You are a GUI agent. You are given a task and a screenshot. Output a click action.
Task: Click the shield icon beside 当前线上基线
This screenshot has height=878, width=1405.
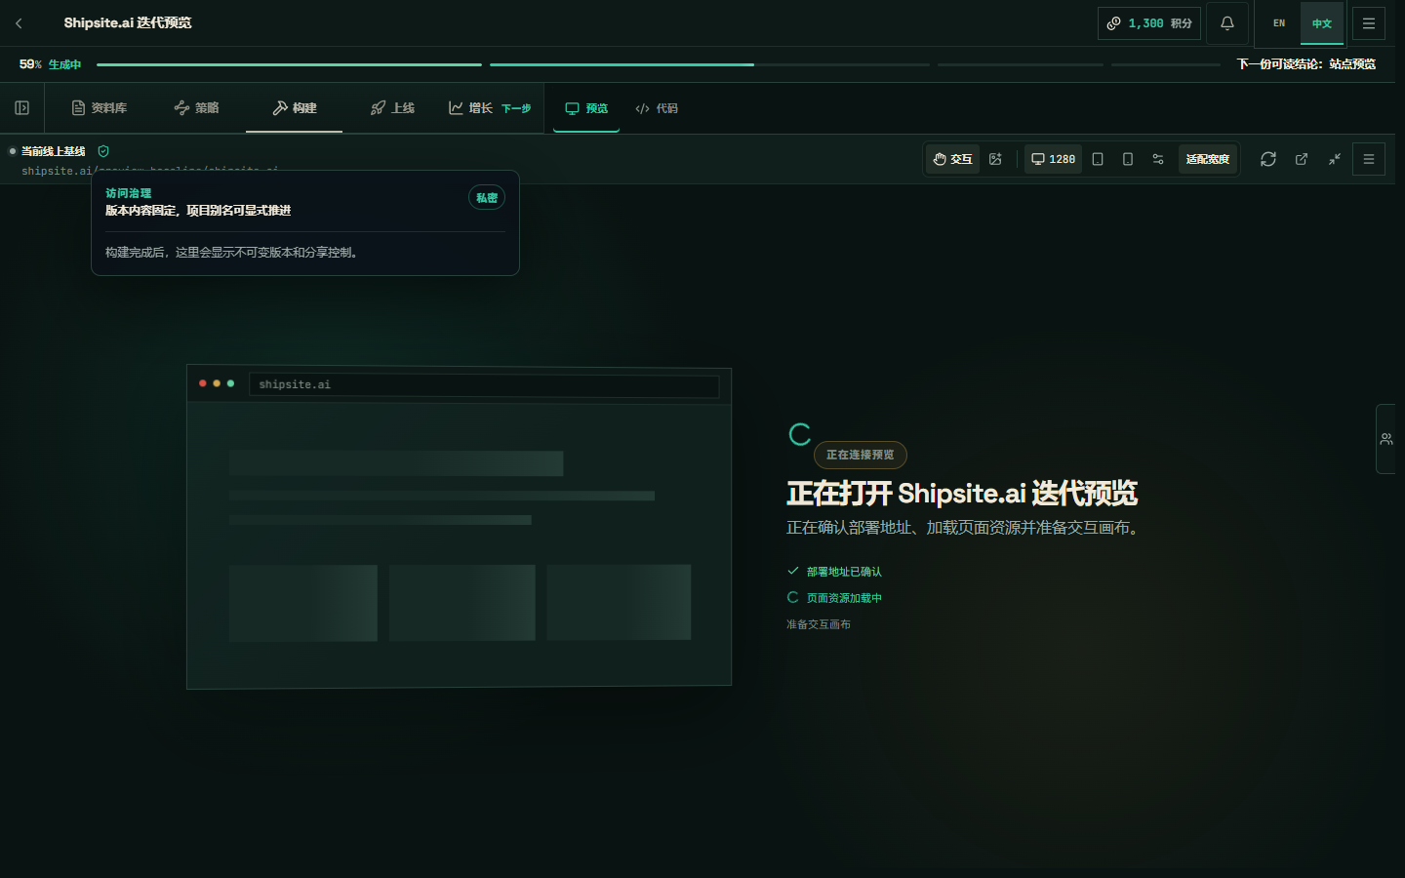coord(103,151)
